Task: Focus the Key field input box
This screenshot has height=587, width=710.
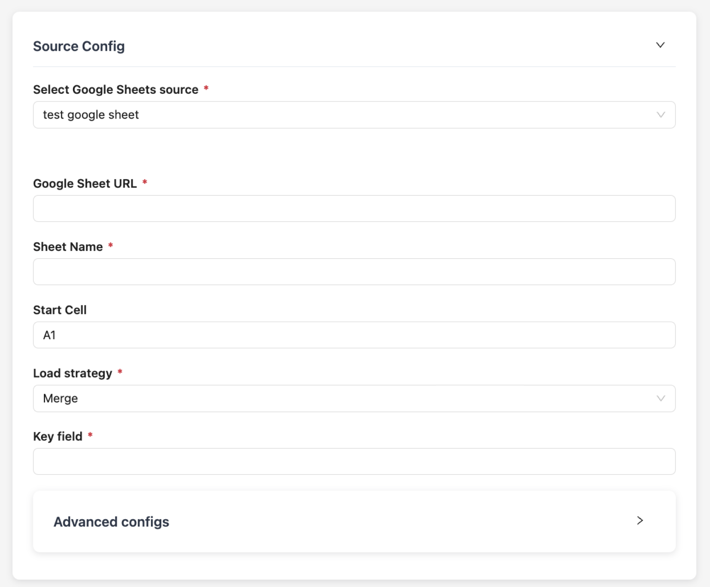Action: click(354, 461)
